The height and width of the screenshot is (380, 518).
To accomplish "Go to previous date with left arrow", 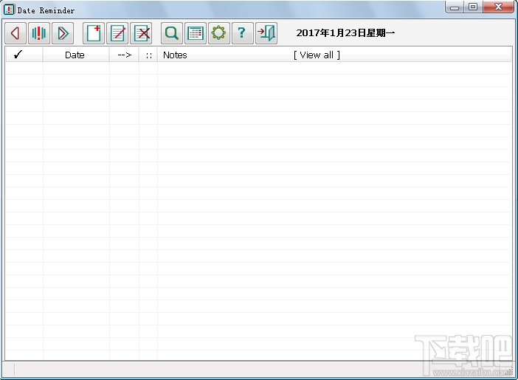I will tap(15, 33).
